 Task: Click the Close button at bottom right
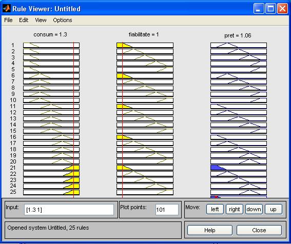click(259, 230)
